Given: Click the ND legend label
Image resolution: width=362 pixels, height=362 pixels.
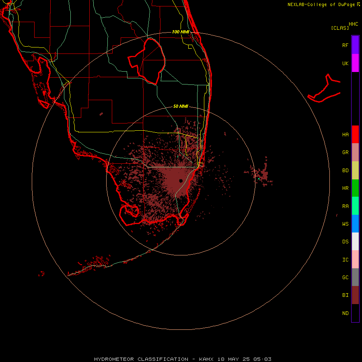Looking at the screenshot, I should [345, 313].
